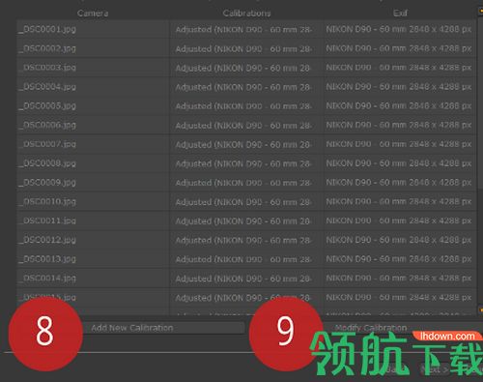
Task: Select the _DSC0004.jpg camera row
Action: [93, 87]
